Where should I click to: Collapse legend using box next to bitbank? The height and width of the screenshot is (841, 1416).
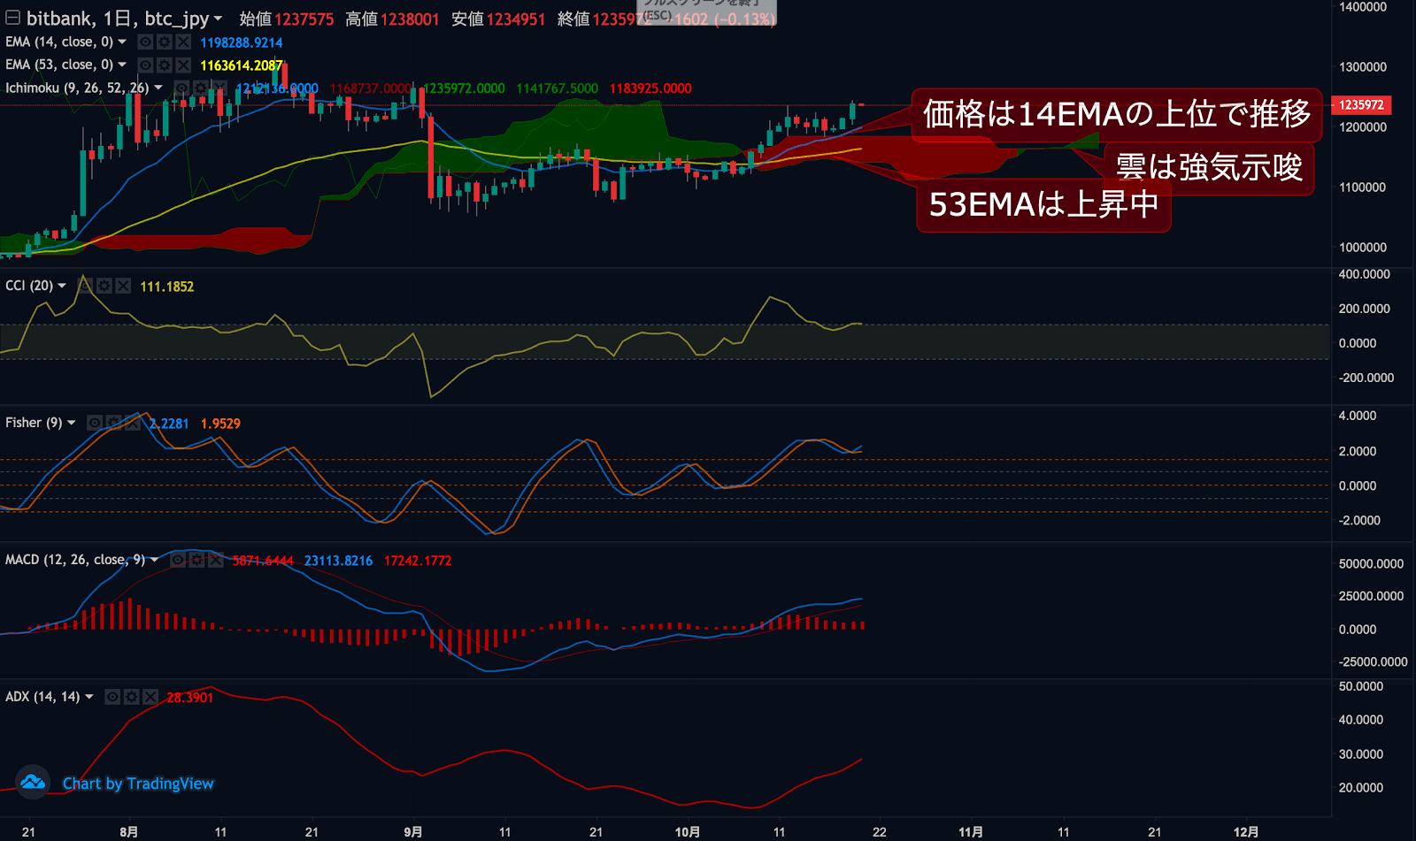pyautogui.click(x=12, y=18)
